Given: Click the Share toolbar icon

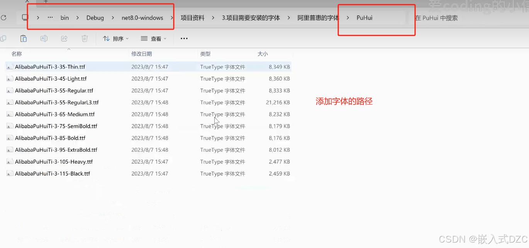Looking at the screenshot, I should (x=64, y=39).
